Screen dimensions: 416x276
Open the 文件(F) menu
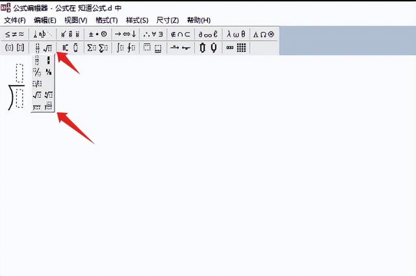[x=15, y=20]
